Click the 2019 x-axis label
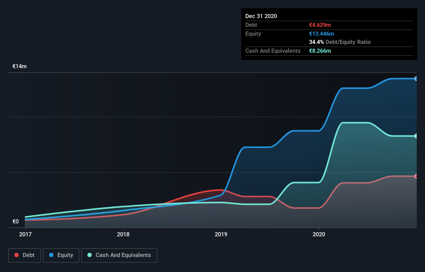Image resolution: width=425 pixels, height=272 pixels. 221,234
